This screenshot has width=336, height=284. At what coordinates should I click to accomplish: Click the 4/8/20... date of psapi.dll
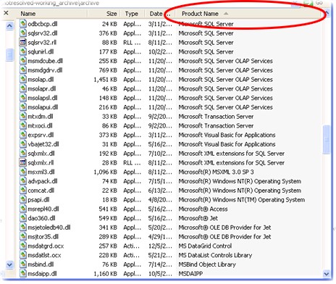pyautogui.click(x=160, y=200)
